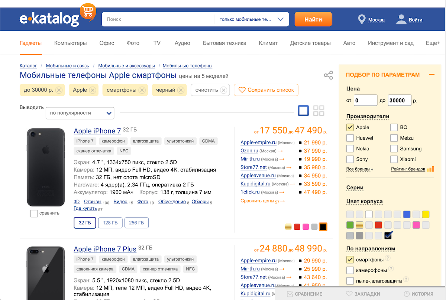Click the X icon on 'очистить' chip
Image resolution: width=446 pixels, height=300 pixels.
(x=223, y=90)
